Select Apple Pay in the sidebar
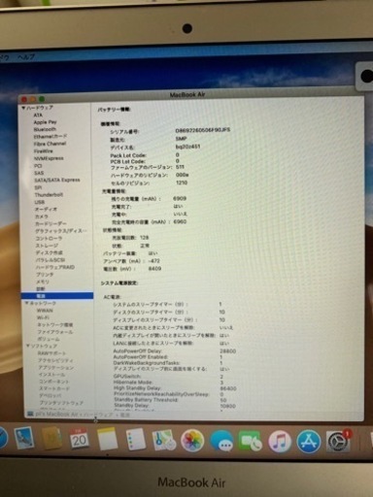The width and height of the screenshot is (373, 497). pos(45,122)
